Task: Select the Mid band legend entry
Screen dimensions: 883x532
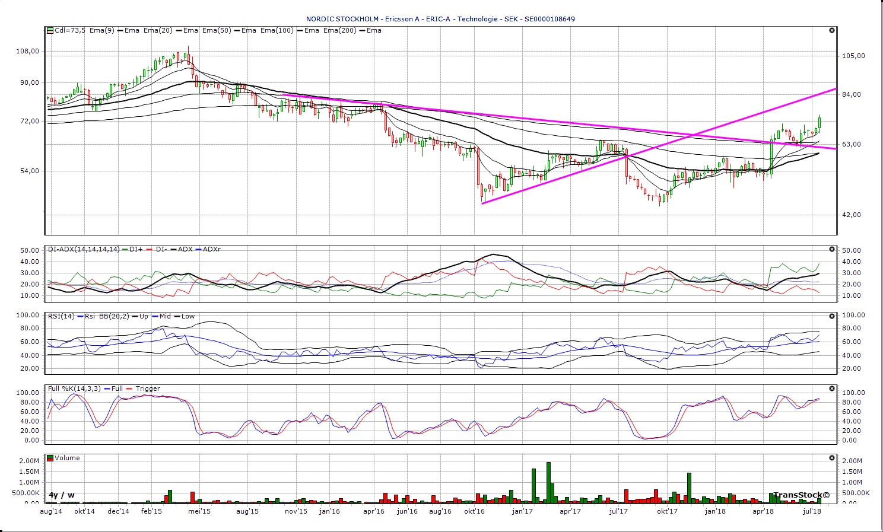Action: pyautogui.click(x=165, y=316)
